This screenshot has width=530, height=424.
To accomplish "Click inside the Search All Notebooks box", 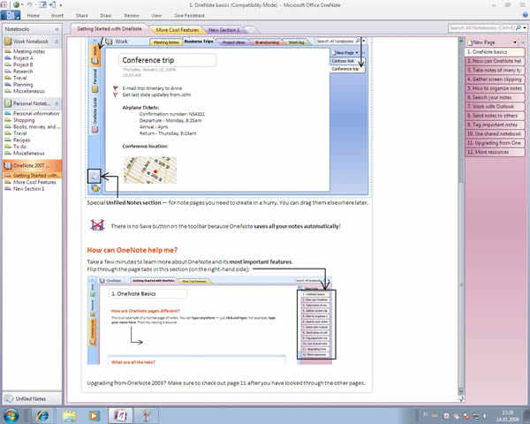I will [x=482, y=28].
